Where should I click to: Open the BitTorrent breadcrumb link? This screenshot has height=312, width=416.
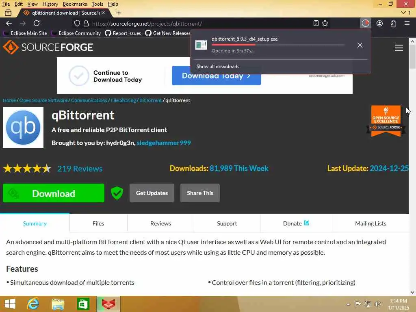pyautogui.click(x=150, y=100)
